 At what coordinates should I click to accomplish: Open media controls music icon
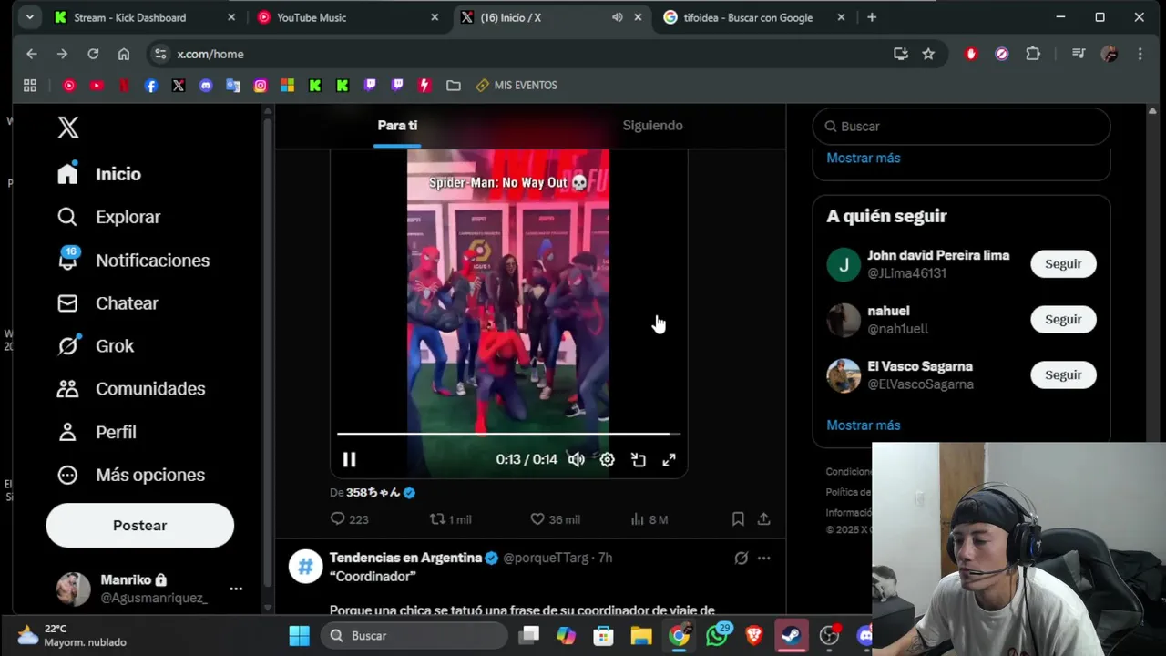[x=1079, y=54]
